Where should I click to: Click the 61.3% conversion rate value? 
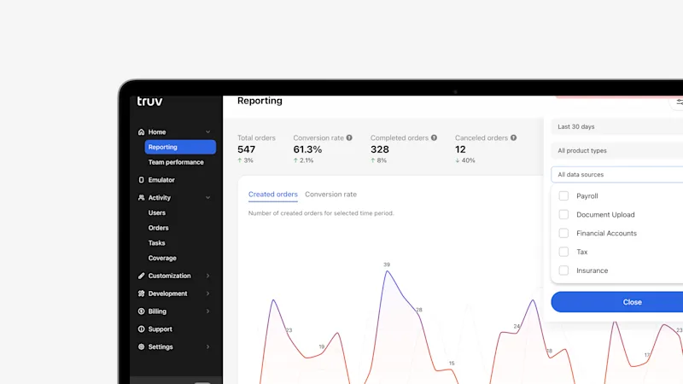coord(307,149)
